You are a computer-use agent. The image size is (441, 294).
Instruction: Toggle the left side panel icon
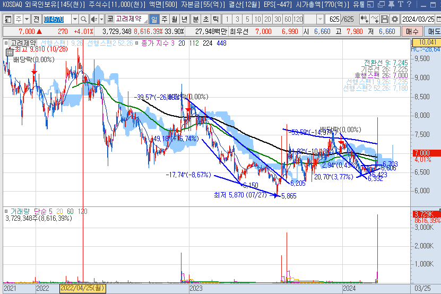coord(8,19)
